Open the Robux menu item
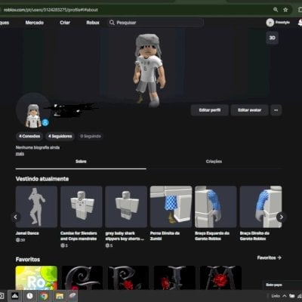The image size is (302, 302). (93, 23)
